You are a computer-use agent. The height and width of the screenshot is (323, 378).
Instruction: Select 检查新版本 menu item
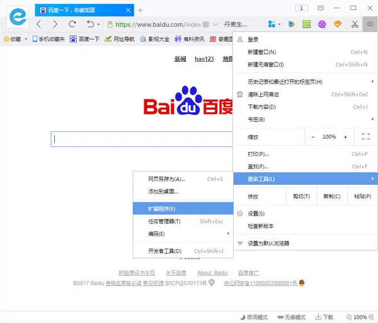[305, 226]
